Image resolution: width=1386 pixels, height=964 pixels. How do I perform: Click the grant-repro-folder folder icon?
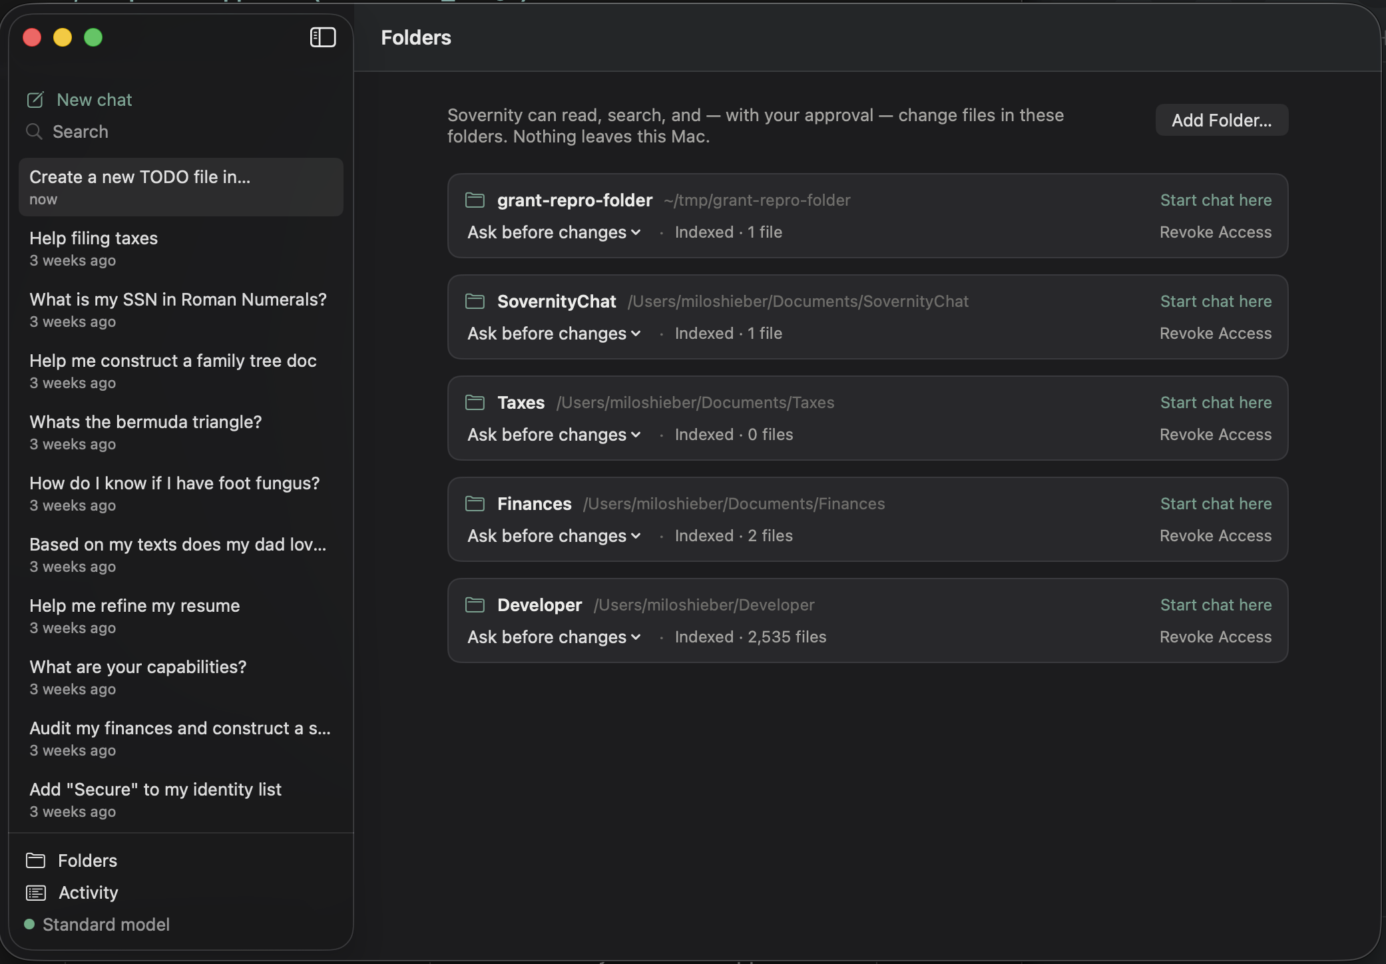tap(475, 200)
